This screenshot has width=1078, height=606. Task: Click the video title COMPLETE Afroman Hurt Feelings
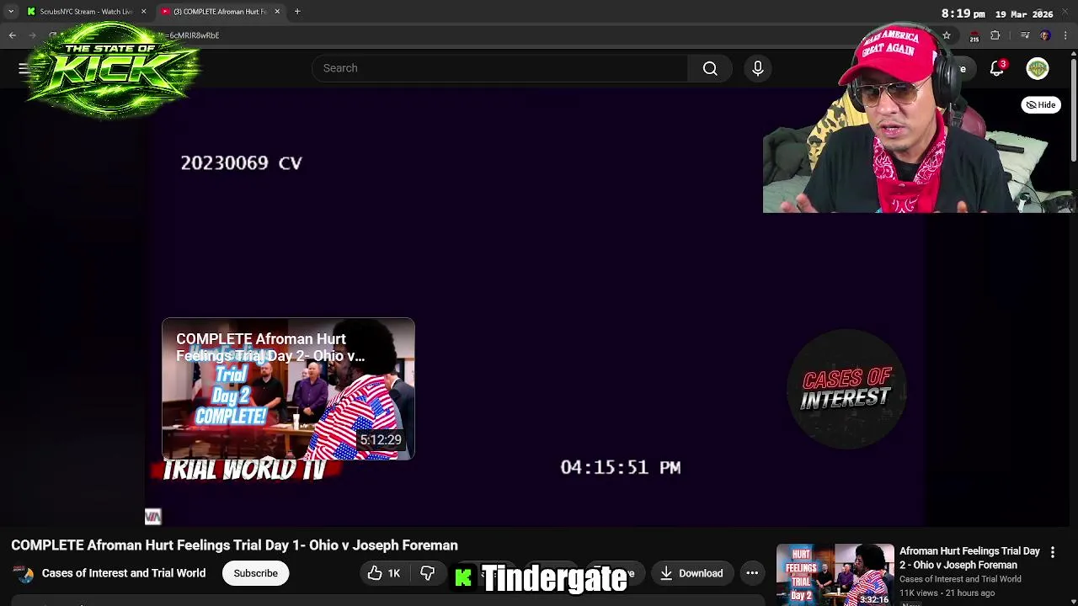click(x=234, y=545)
